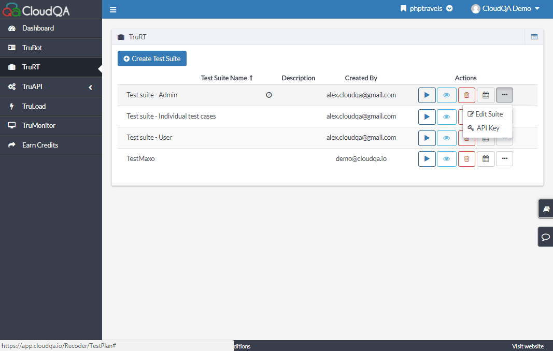Open the chat bubble side tab
The image size is (553, 351).
pos(546,237)
